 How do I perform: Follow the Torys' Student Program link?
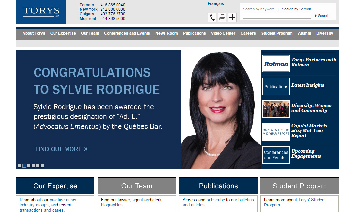tap(295, 203)
